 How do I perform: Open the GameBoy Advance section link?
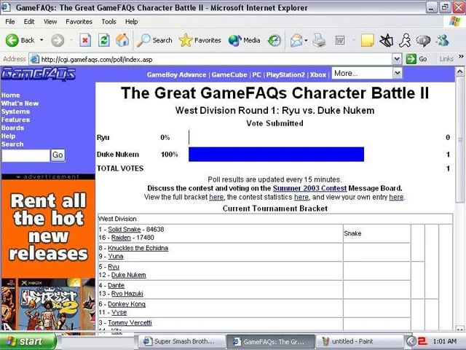pyautogui.click(x=176, y=74)
